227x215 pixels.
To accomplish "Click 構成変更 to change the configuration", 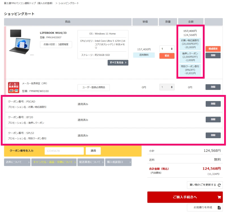I will coord(213,49).
